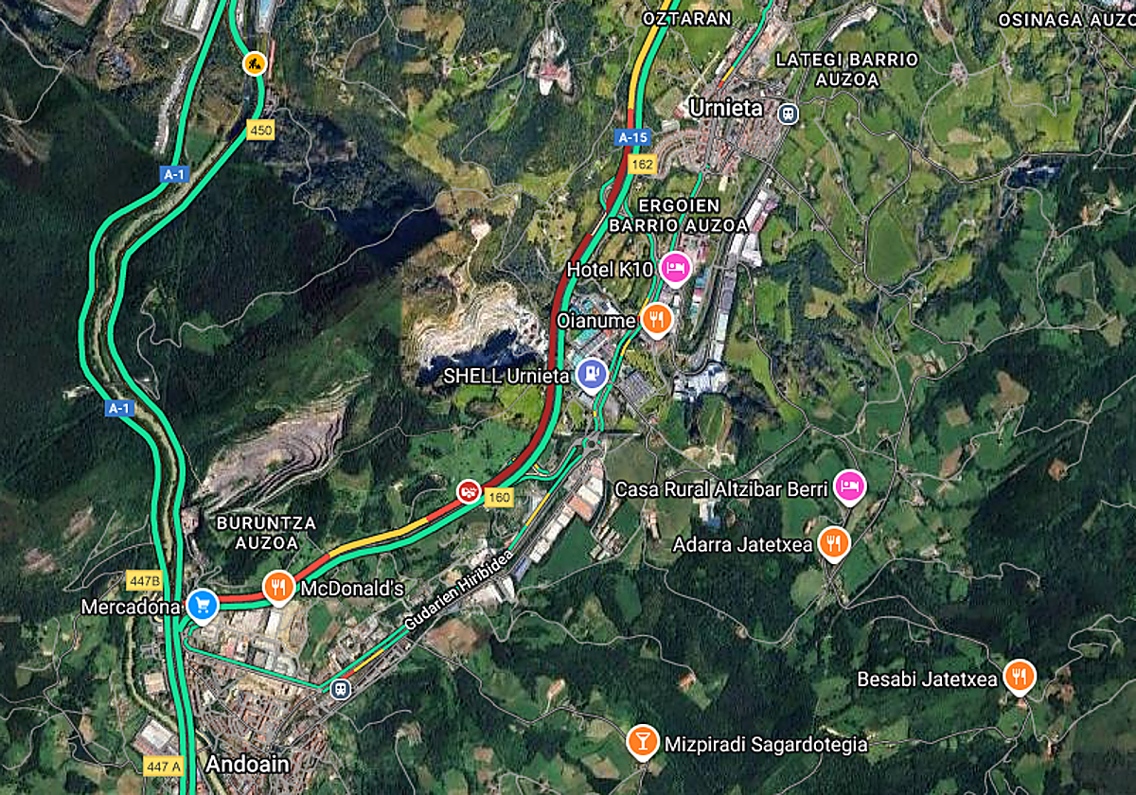Select the 447B exit label
This screenshot has width=1136, height=795.
[x=144, y=580]
